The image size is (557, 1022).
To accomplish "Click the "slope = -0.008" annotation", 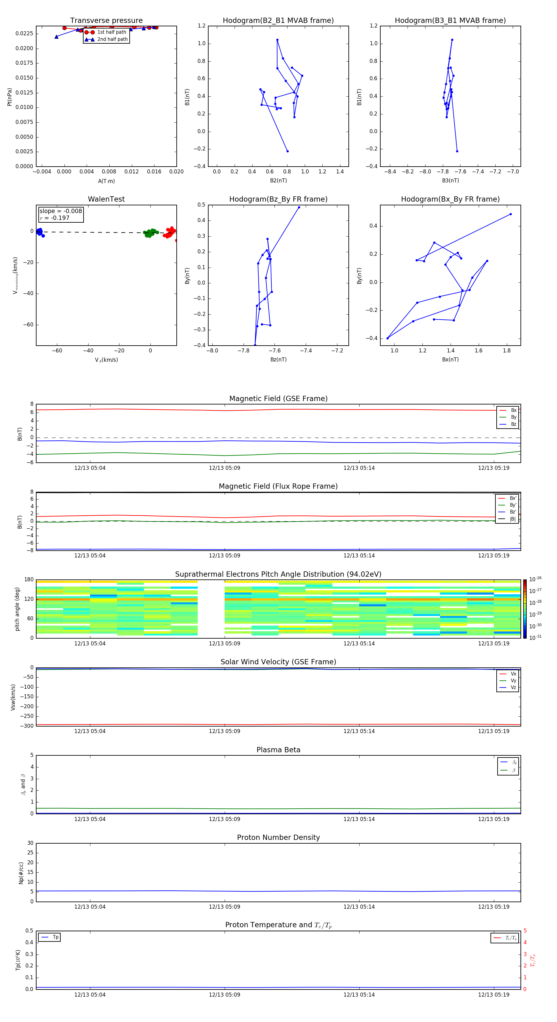I will tap(61, 211).
